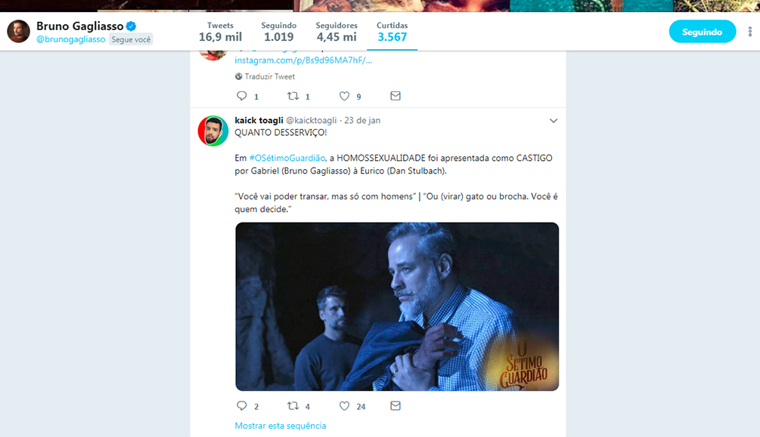The image size is (760, 437).
Task: Retweet kaick toagli's tweet
Action: coord(293,406)
